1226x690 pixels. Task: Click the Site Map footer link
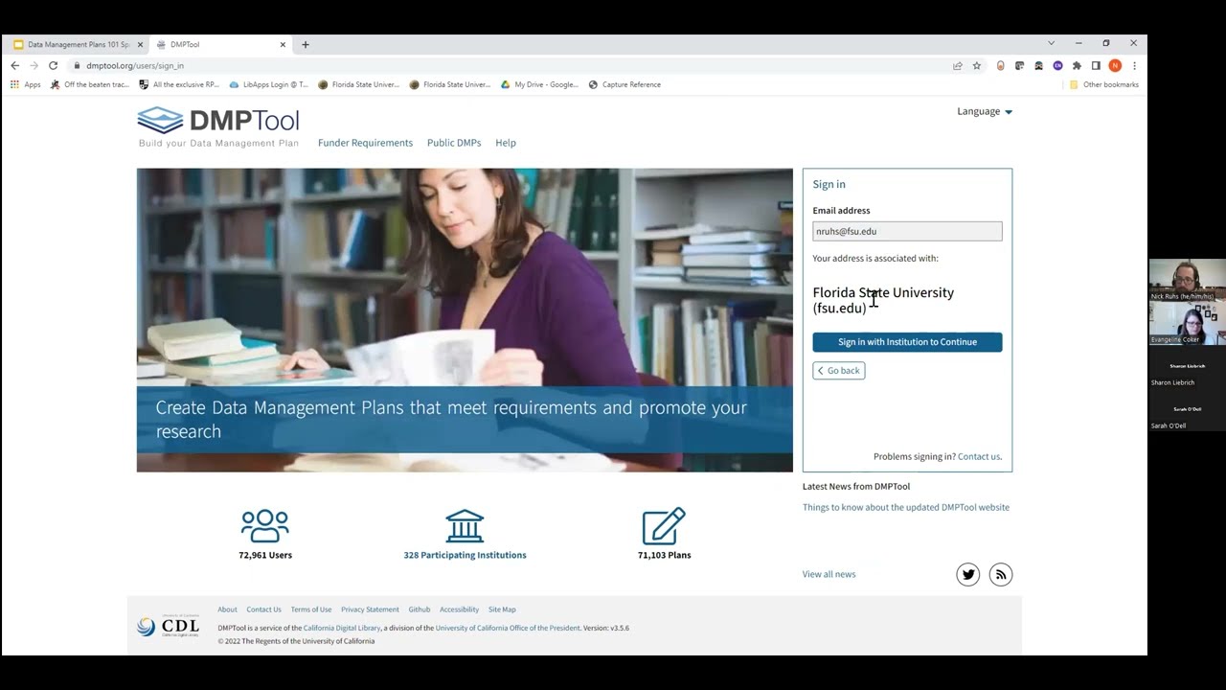502,609
